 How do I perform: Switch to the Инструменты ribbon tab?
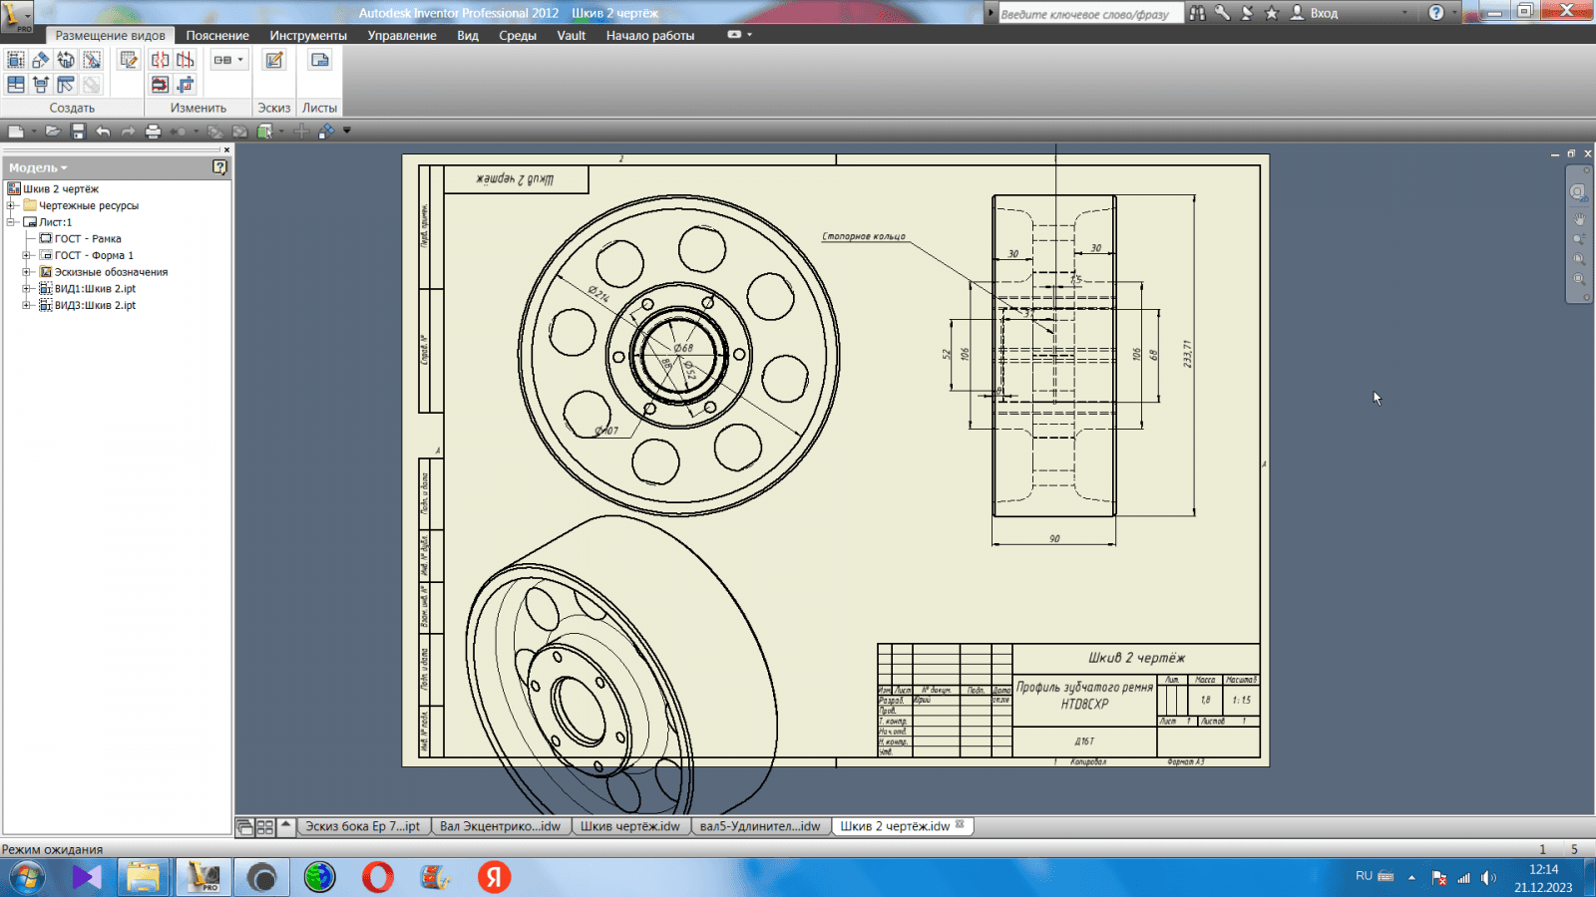click(308, 35)
